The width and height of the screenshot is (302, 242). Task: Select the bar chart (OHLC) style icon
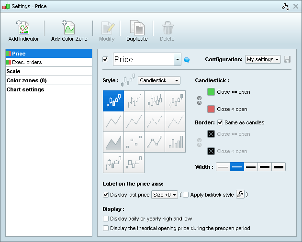pyautogui.click(x=134, y=101)
